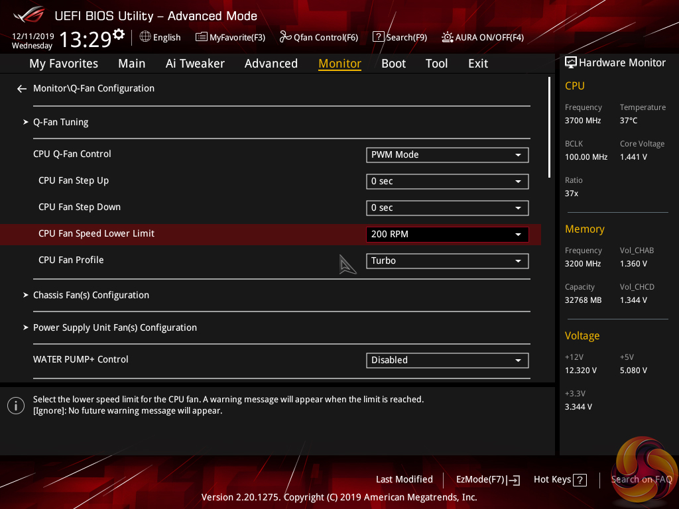
Task: Click the settings gear next to the clock
Action: click(x=119, y=34)
